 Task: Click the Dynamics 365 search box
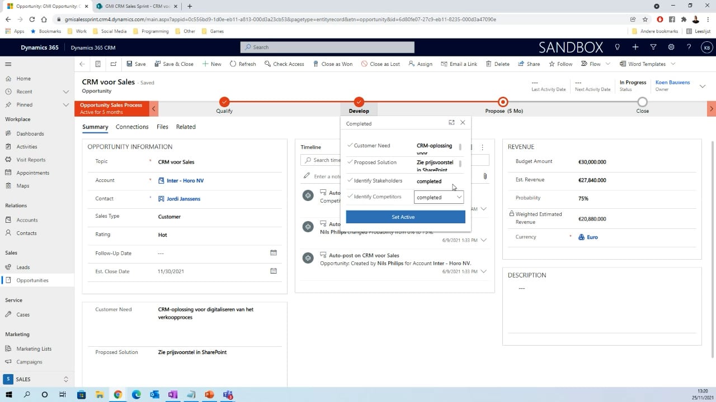pos(327,47)
